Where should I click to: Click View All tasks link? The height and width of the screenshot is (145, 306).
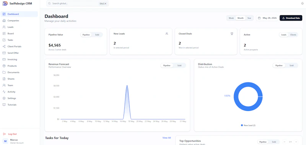[x=166, y=138]
